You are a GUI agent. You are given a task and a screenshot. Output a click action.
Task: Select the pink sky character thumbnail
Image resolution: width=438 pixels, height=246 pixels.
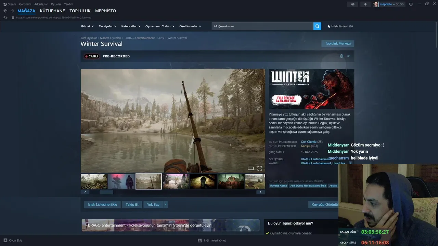[121, 181]
